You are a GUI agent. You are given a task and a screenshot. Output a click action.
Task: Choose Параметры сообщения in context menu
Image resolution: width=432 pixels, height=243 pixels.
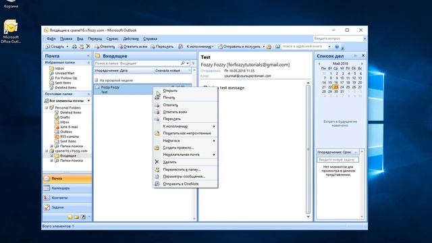point(186,176)
